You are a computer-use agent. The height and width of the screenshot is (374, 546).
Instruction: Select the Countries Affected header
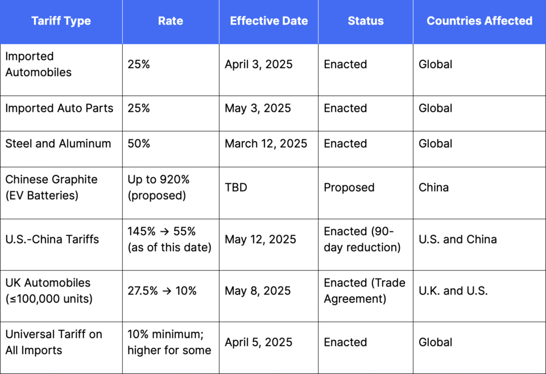pos(479,21)
